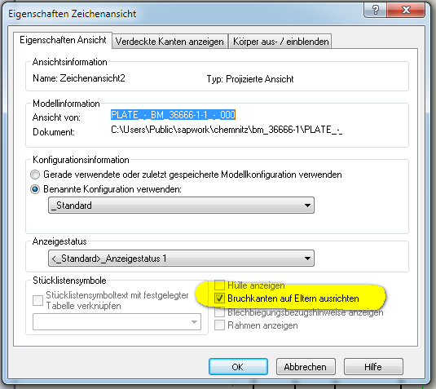Toggle Hülle anzeigen checkbox
This screenshot has height=389, width=436.
219,285
